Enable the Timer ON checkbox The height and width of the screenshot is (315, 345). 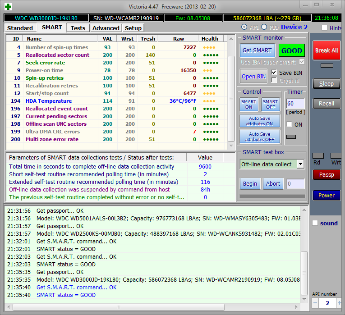click(289, 124)
